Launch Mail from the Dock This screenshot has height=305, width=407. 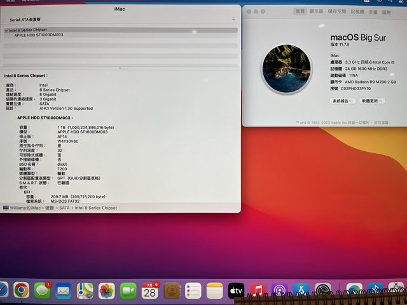click(63, 291)
